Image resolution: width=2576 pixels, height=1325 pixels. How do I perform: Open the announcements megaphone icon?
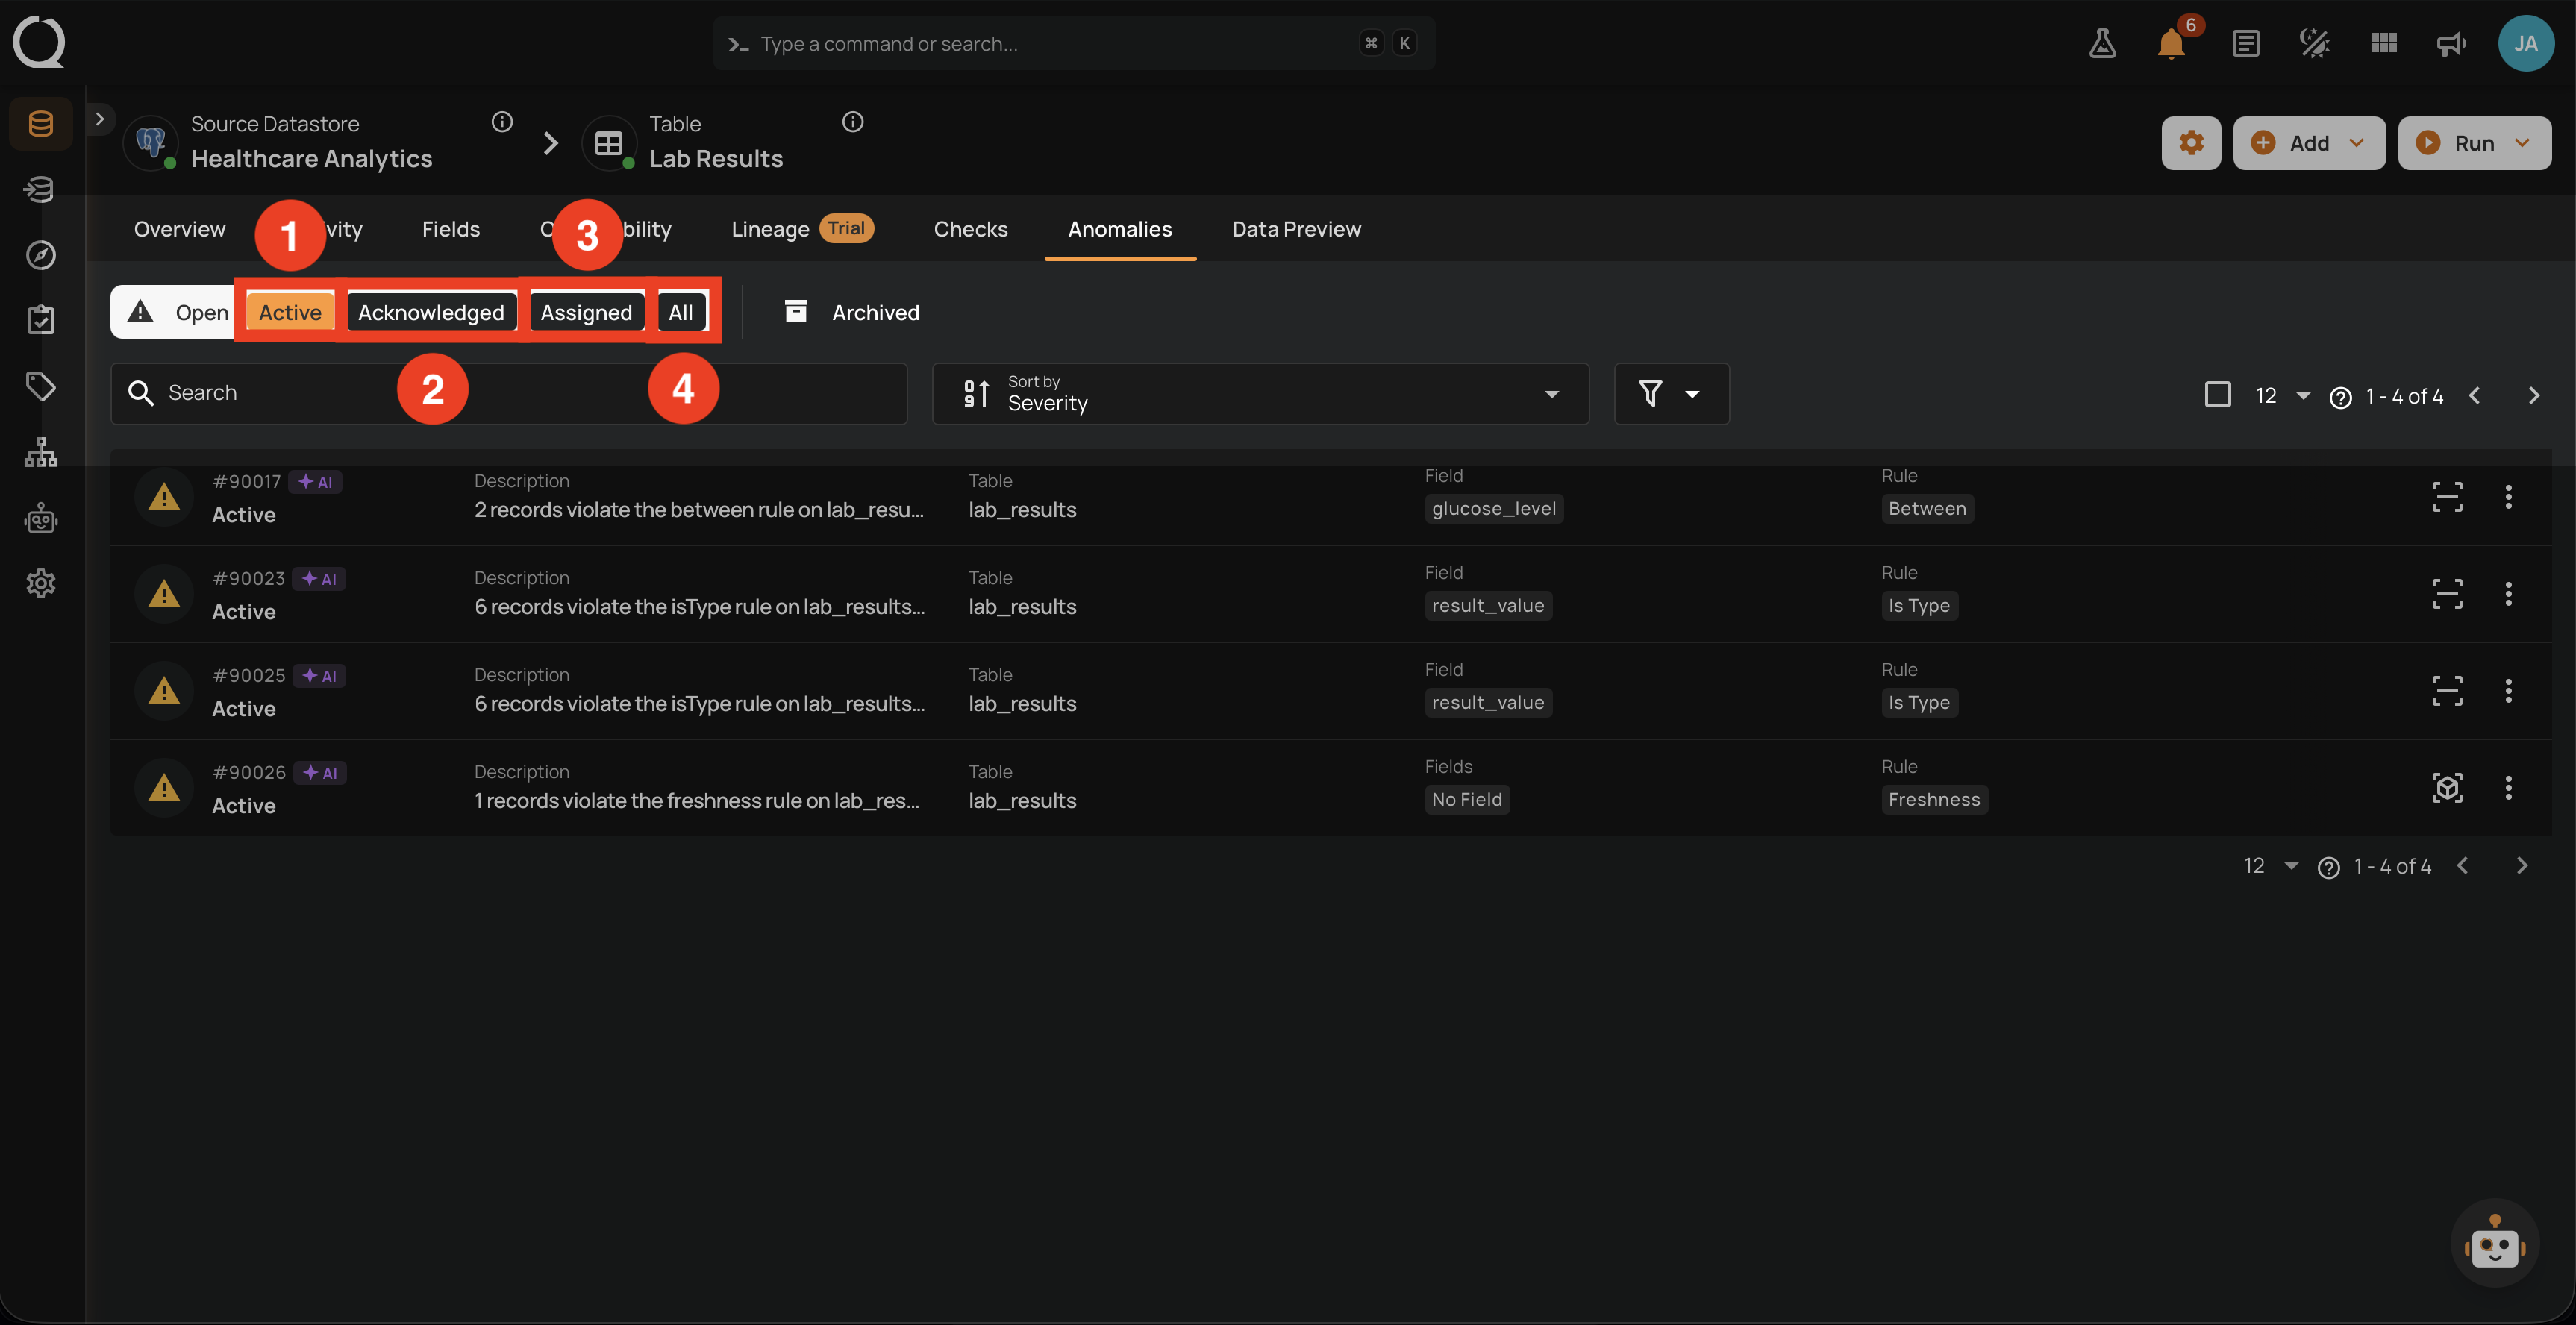[2451, 43]
